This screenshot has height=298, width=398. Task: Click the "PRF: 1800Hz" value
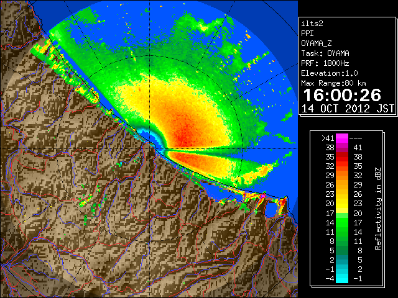pyautogui.click(x=325, y=63)
